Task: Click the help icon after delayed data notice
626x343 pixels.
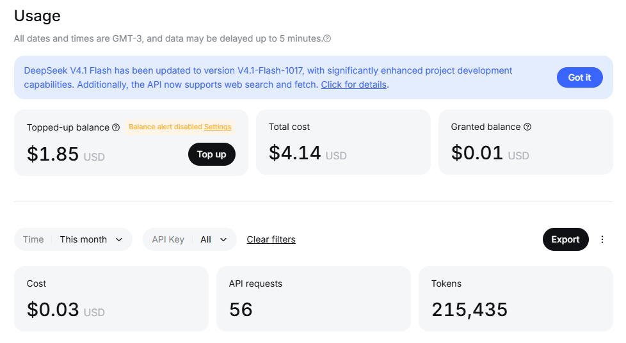Action: click(x=327, y=39)
